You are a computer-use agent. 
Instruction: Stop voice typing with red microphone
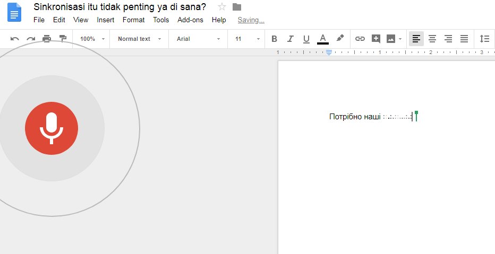point(52,128)
